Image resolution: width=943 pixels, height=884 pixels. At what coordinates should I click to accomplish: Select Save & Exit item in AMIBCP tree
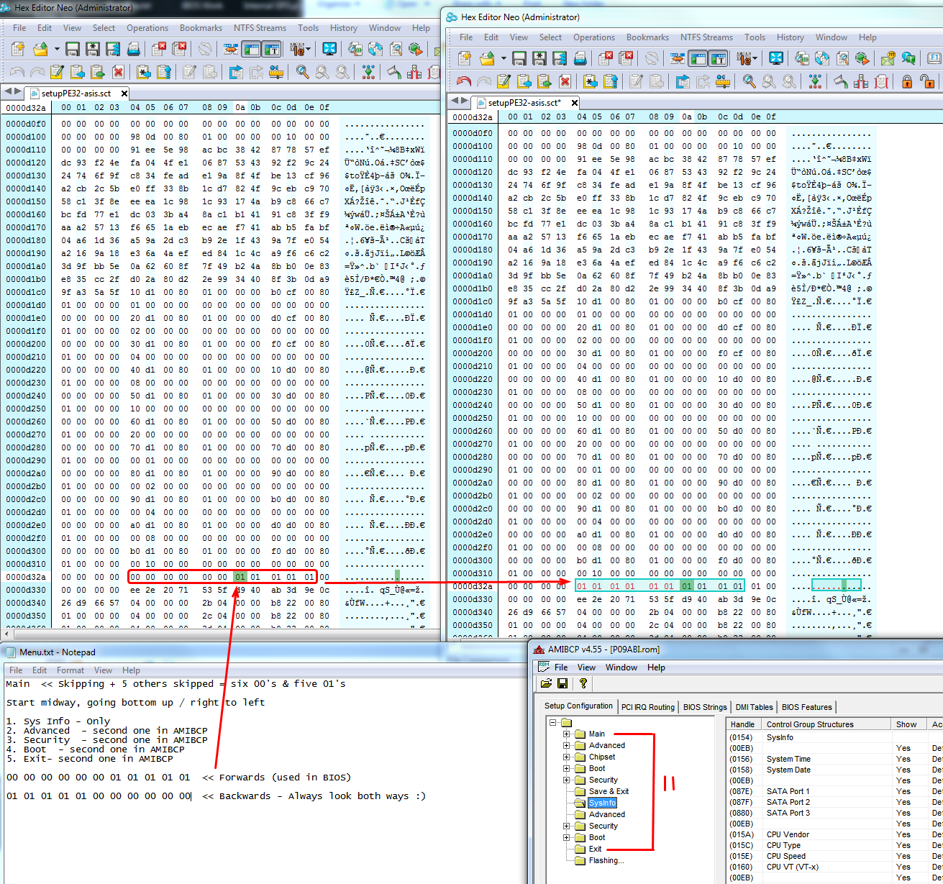pyautogui.click(x=609, y=792)
